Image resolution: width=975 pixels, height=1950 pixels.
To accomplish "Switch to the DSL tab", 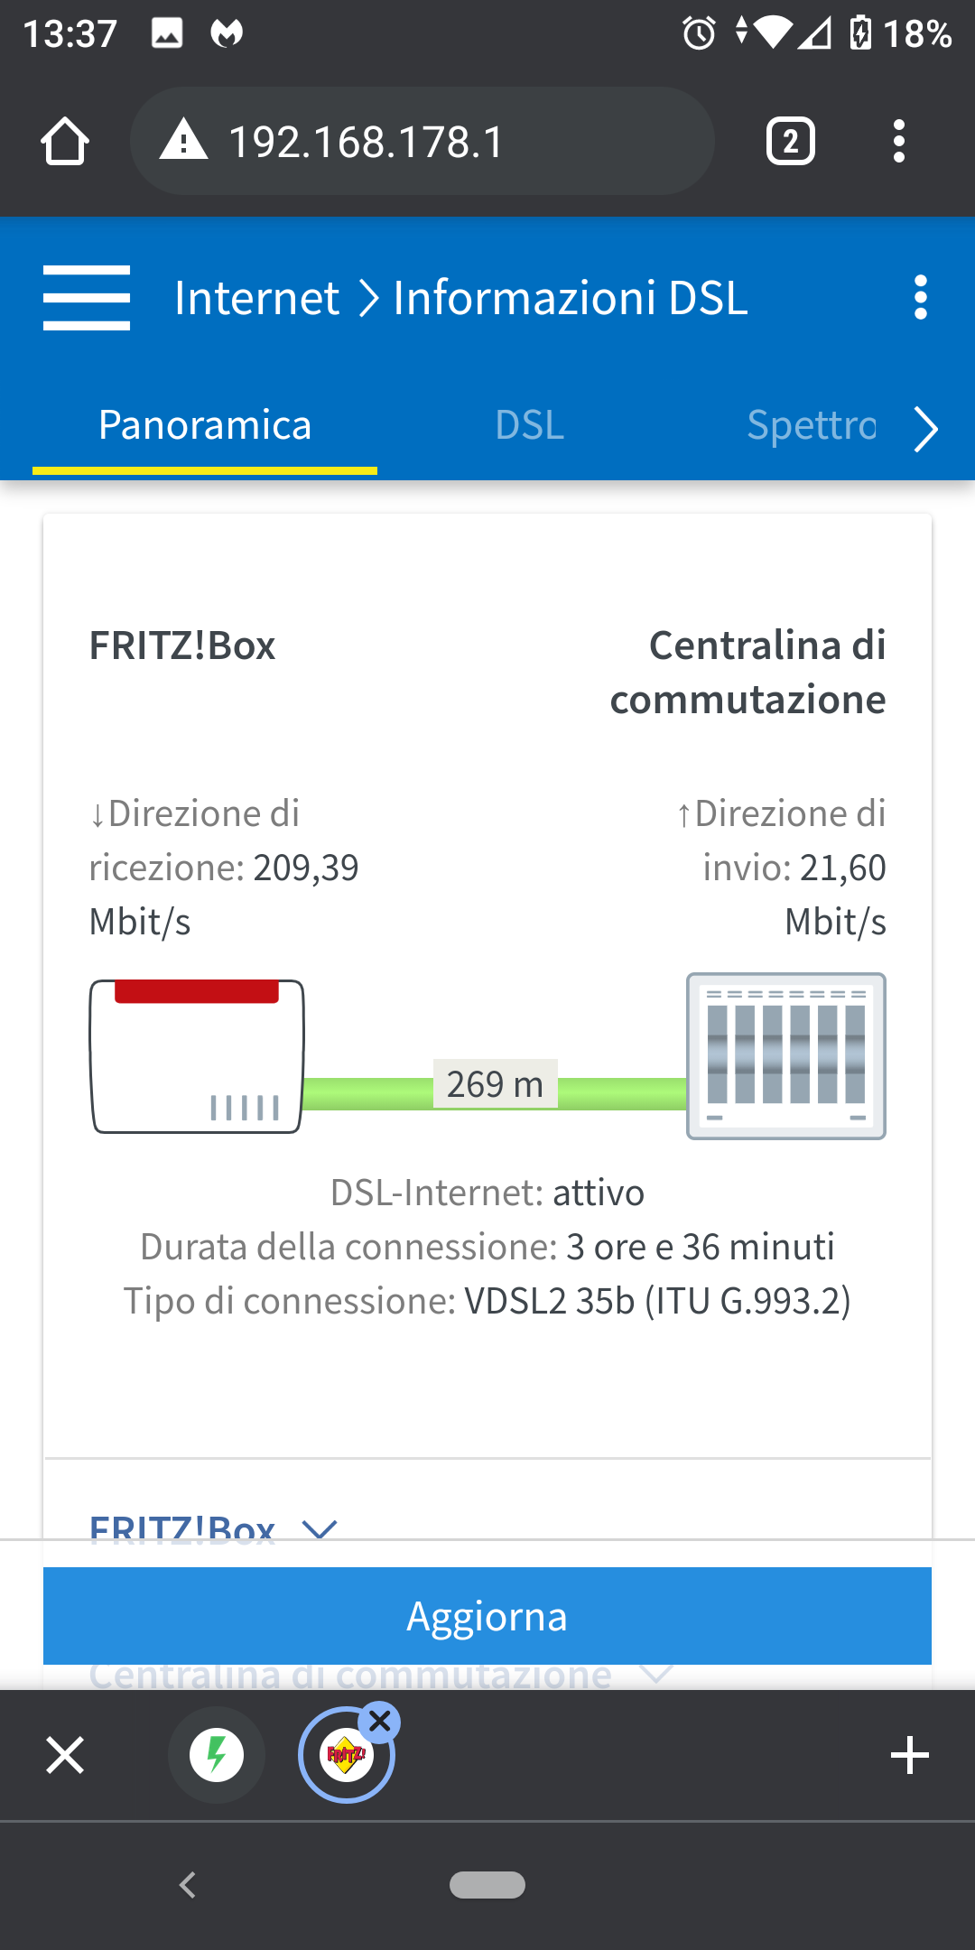I will tap(530, 425).
